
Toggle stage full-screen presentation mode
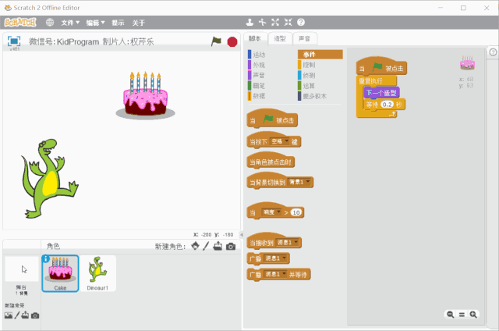click(14, 41)
